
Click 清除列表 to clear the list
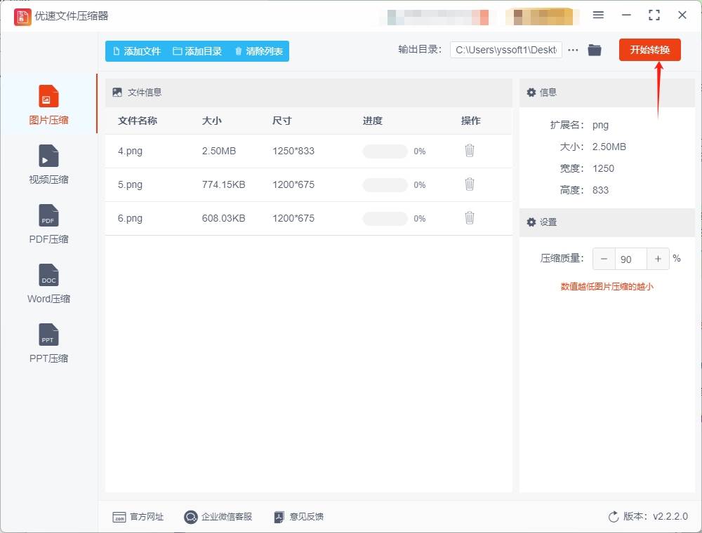point(259,51)
